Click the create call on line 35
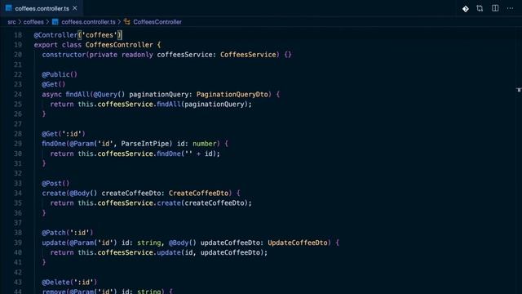 [x=169, y=203]
